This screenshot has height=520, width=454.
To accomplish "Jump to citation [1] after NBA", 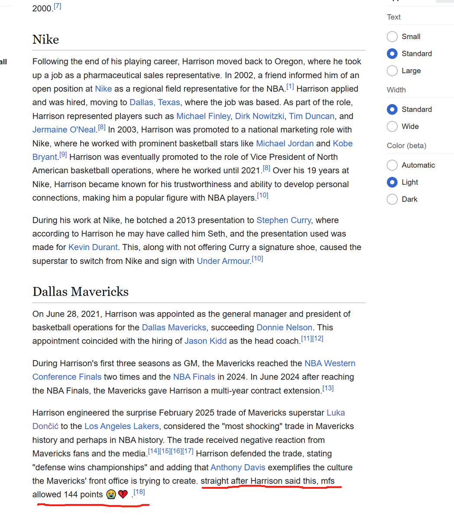I will tap(290, 86).
